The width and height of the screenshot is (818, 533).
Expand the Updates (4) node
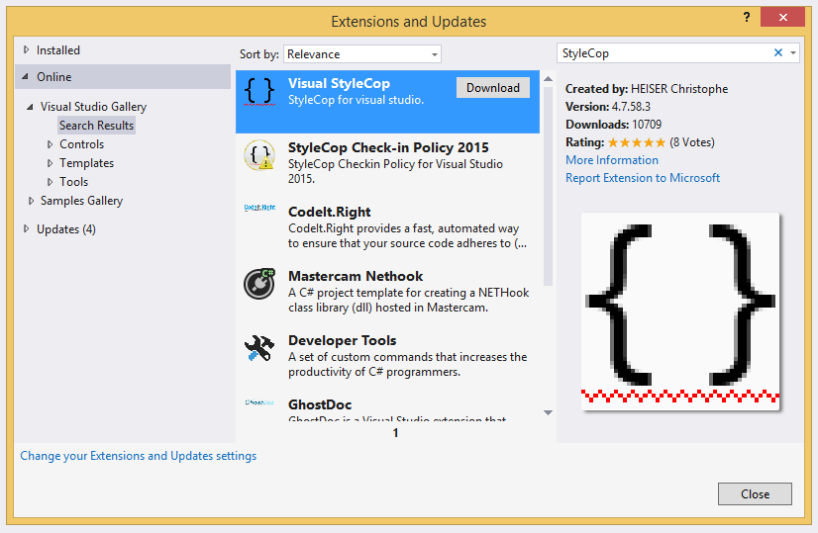pos(26,228)
